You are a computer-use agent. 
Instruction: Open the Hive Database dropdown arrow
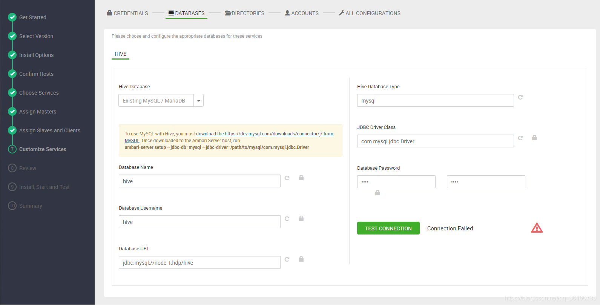click(199, 101)
